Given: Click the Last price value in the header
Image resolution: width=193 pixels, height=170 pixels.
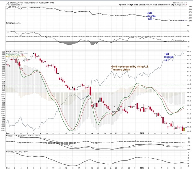Looking at the screenshot, I should point(155,5).
